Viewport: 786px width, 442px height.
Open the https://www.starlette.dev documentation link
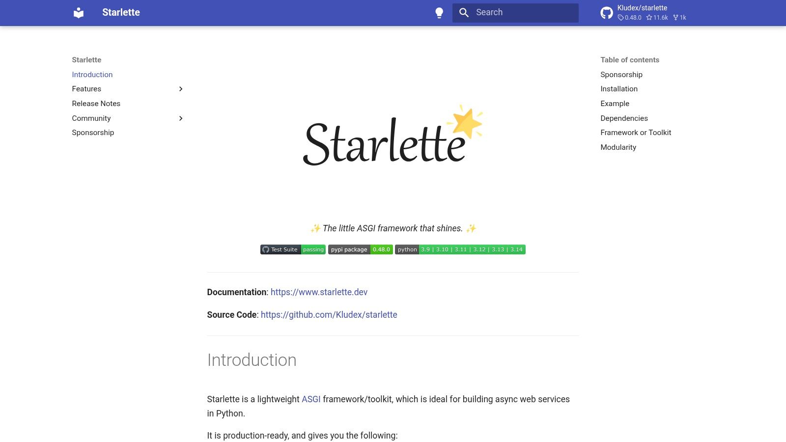pyautogui.click(x=319, y=292)
